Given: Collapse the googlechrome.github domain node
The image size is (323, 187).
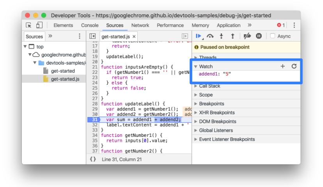Looking at the screenshot, I should pos(30,54).
